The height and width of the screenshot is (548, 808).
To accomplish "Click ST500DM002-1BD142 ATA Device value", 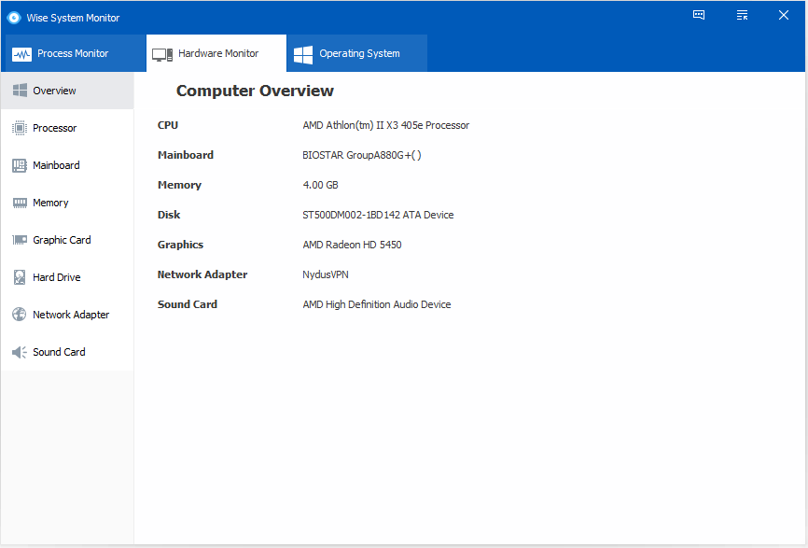I will point(378,215).
